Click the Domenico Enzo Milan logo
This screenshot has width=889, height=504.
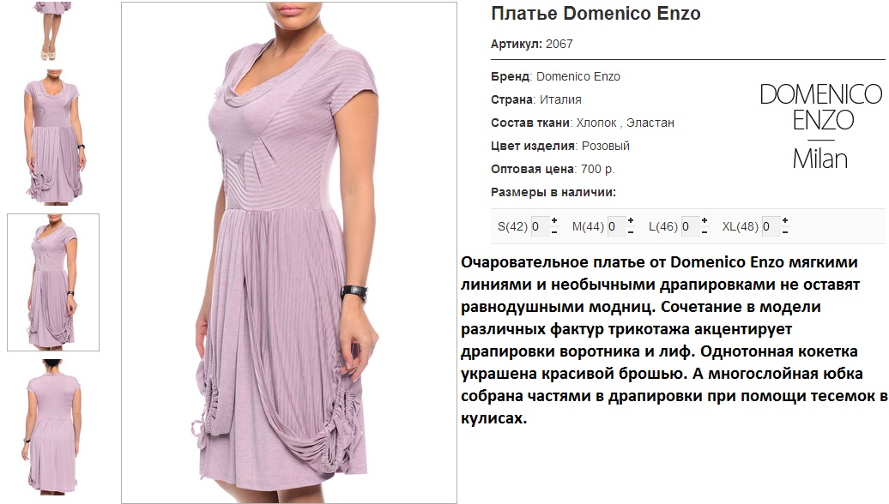[820, 127]
